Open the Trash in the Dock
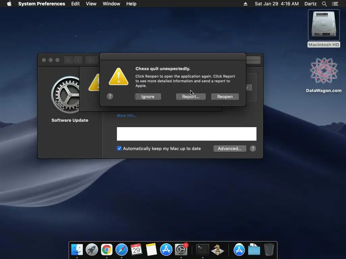Viewport: 346px width, 259px height. click(269, 250)
